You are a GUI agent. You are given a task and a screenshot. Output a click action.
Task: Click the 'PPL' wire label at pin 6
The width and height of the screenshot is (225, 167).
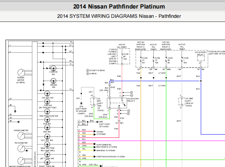tap(84, 140)
